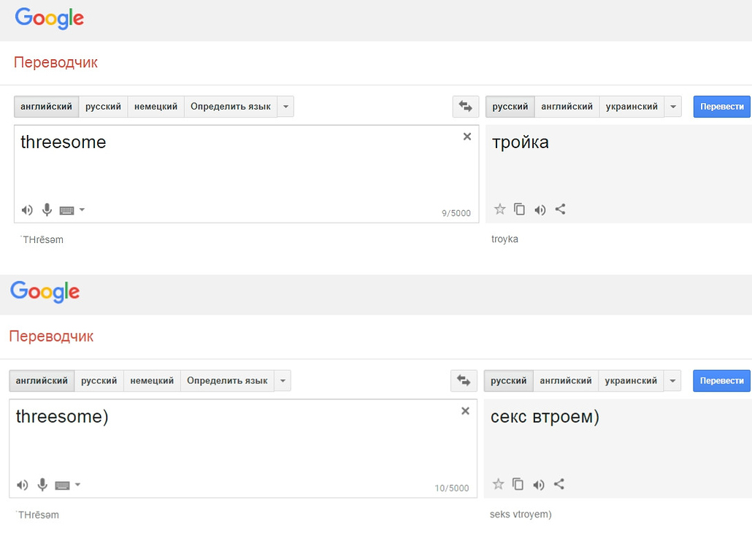Expand source language dropdown in the секс втроем translator
The width and height of the screenshot is (752, 546).
(x=283, y=380)
